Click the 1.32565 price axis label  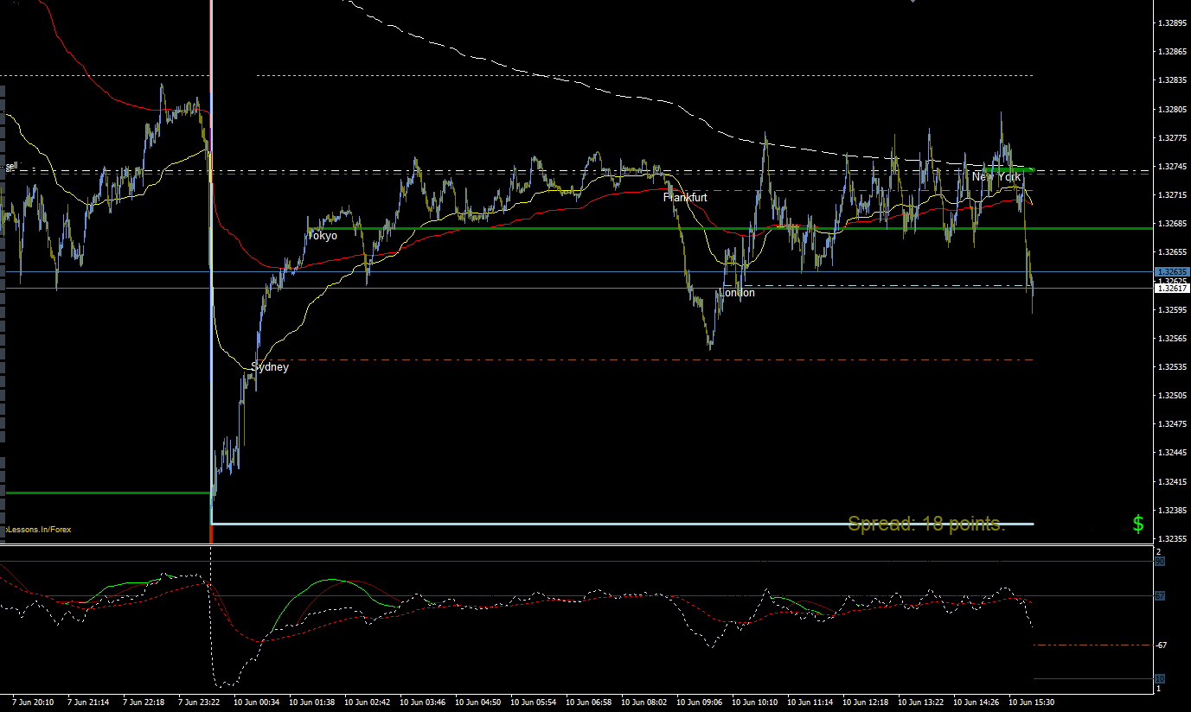click(1173, 338)
